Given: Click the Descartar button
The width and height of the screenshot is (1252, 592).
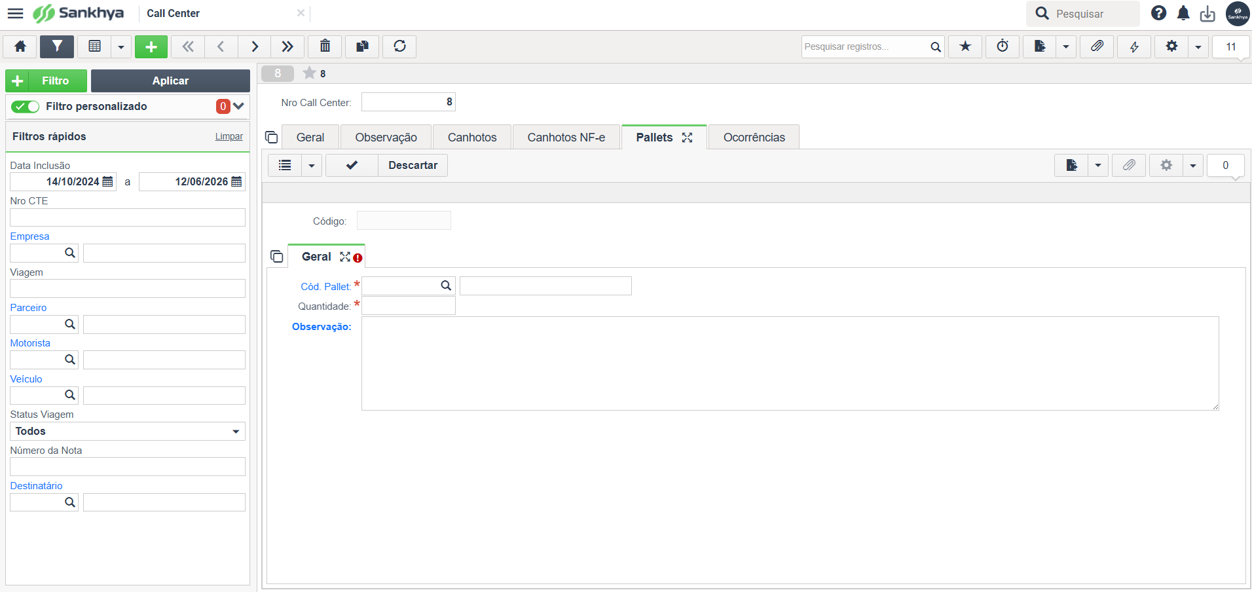Looking at the screenshot, I should click(413, 165).
